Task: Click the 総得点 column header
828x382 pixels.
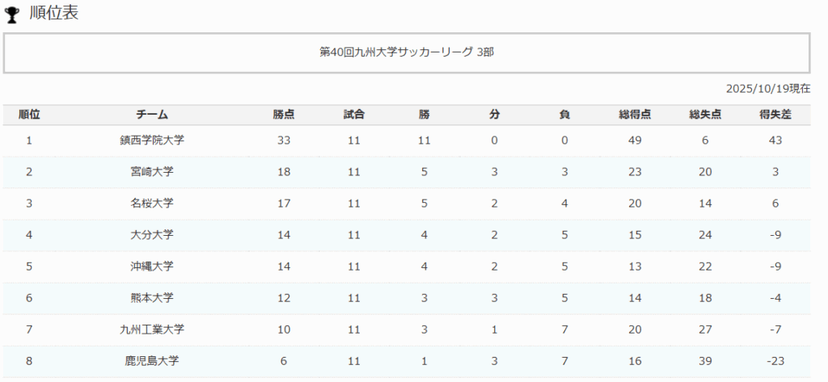Action: (635, 115)
